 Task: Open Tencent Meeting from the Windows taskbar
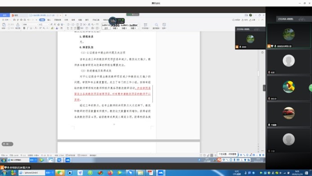pos(160,172)
